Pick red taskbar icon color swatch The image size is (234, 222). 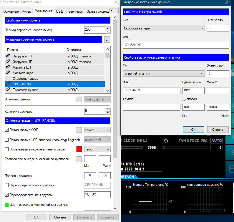(x=79, y=149)
